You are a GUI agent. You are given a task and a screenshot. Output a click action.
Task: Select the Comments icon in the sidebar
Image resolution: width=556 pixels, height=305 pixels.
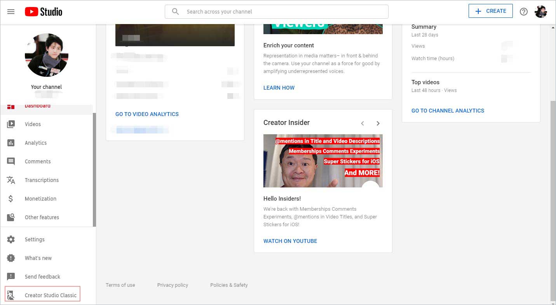(12, 161)
